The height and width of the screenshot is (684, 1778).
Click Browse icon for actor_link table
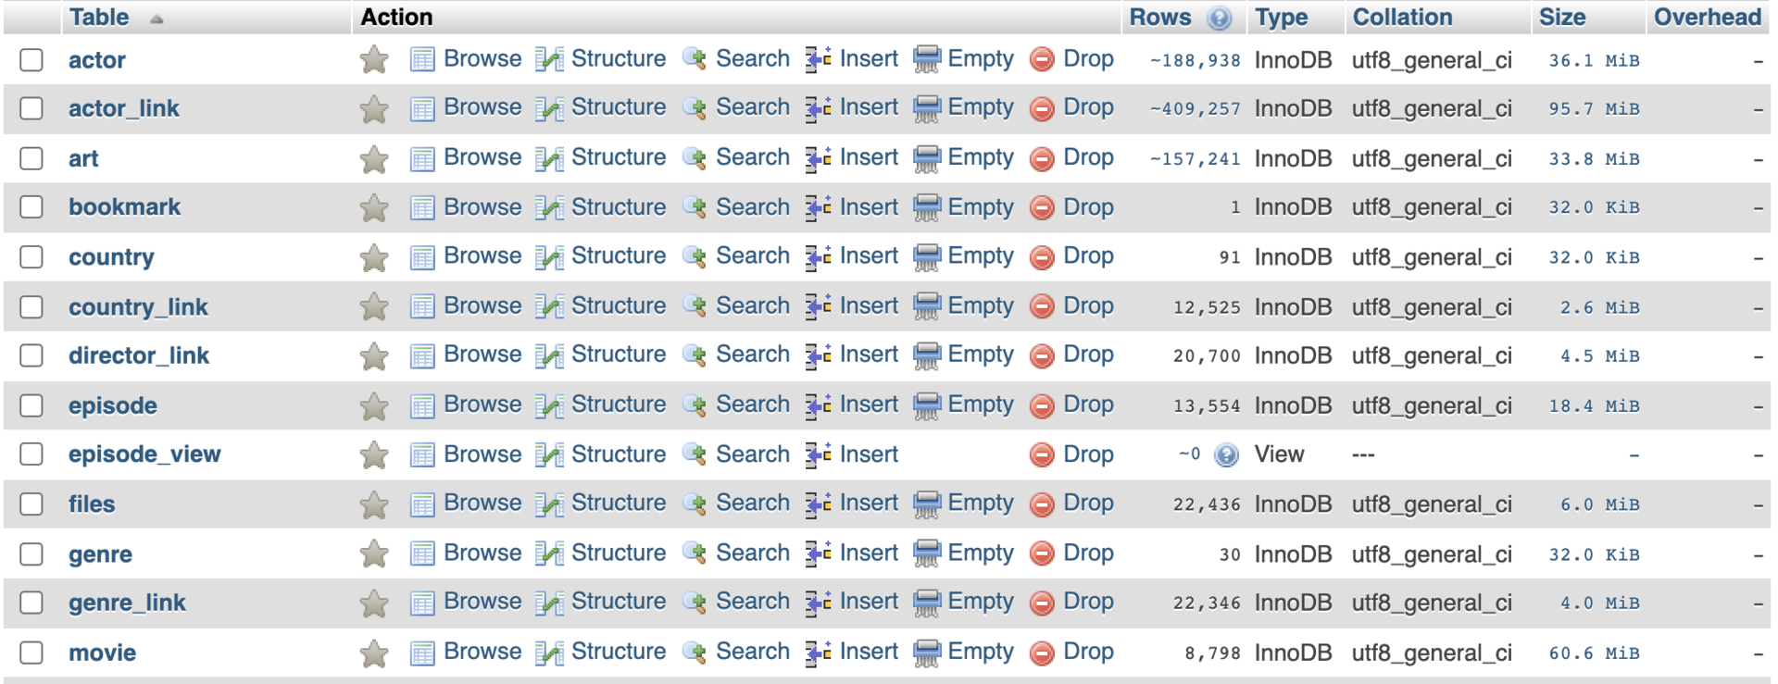[422, 109]
